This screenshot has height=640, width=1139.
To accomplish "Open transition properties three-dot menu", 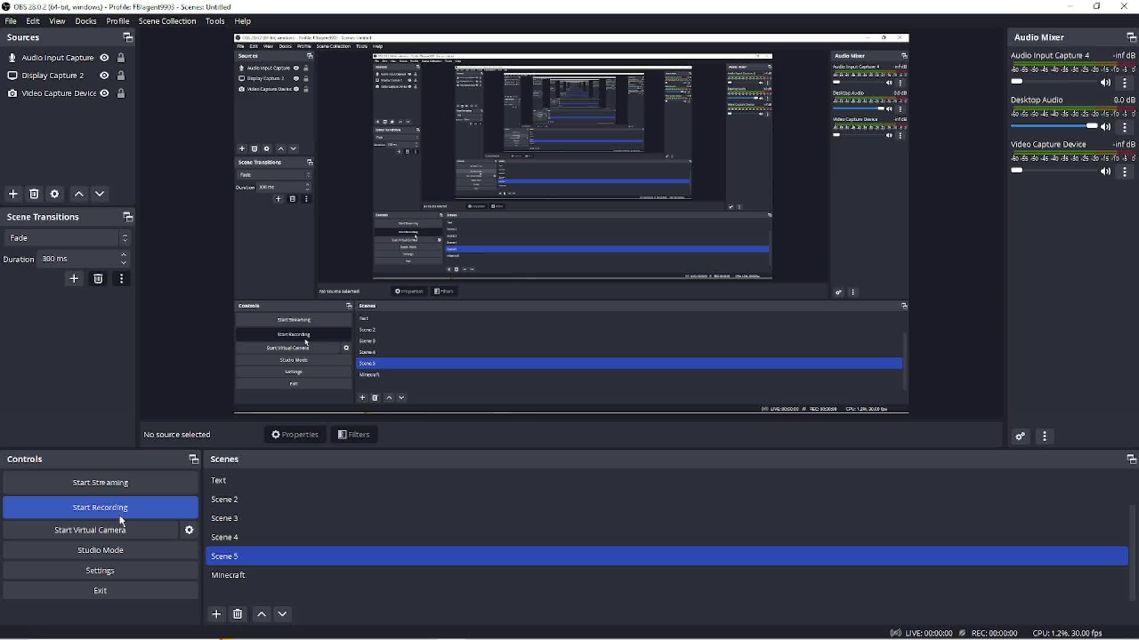I will [x=122, y=279].
